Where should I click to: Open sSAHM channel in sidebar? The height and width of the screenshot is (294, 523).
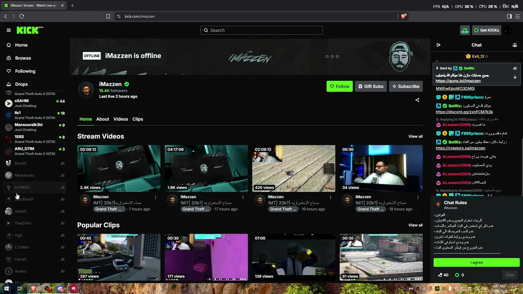[35, 103]
